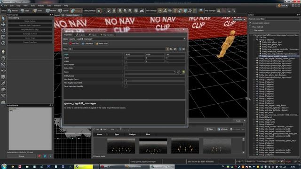The width and height of the screenshot is (301, 169).
Task: Switch to the Outputs tab
Action: coord(80,35)
